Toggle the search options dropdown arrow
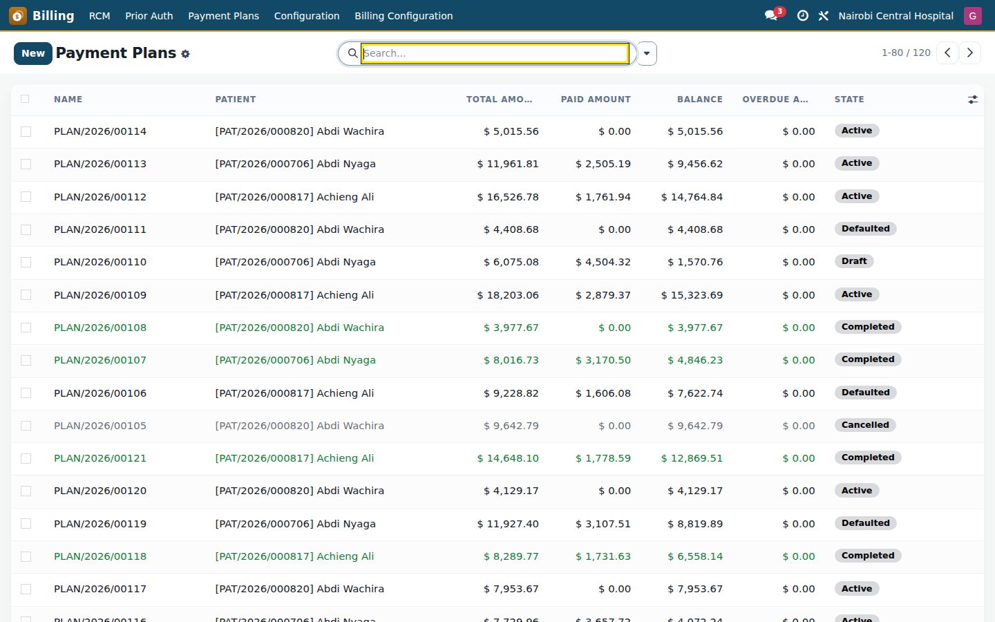995x622 pixels. point(647,53)
